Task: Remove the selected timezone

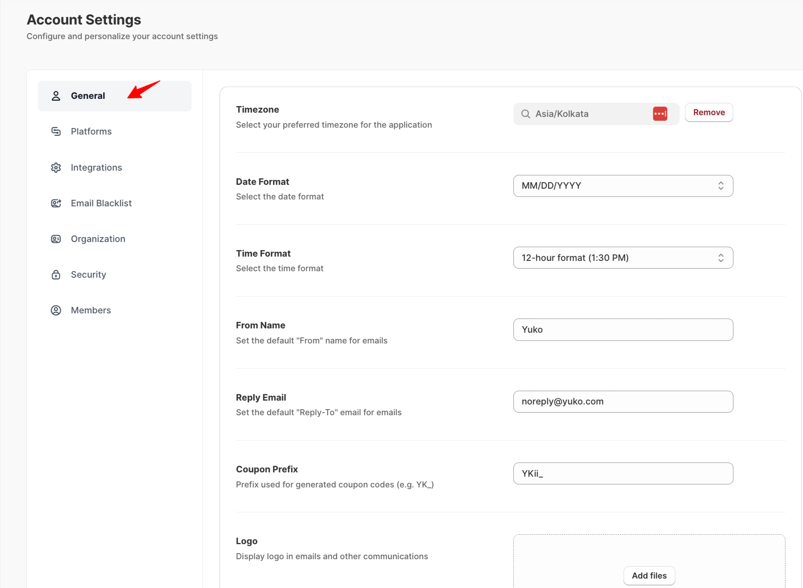Action: (x=709, y=113)
